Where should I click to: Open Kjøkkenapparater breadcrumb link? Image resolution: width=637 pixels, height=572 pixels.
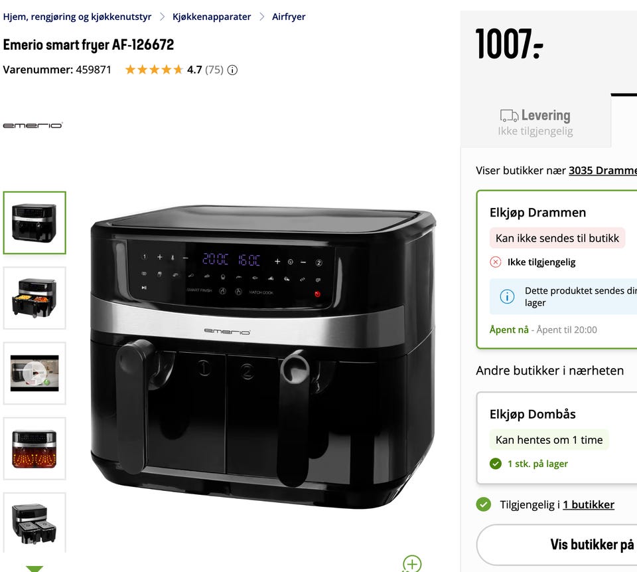(x=212, y=17)
